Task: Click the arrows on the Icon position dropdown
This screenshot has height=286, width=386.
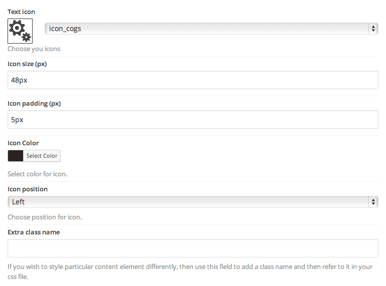Action: (x=373, y=202)
